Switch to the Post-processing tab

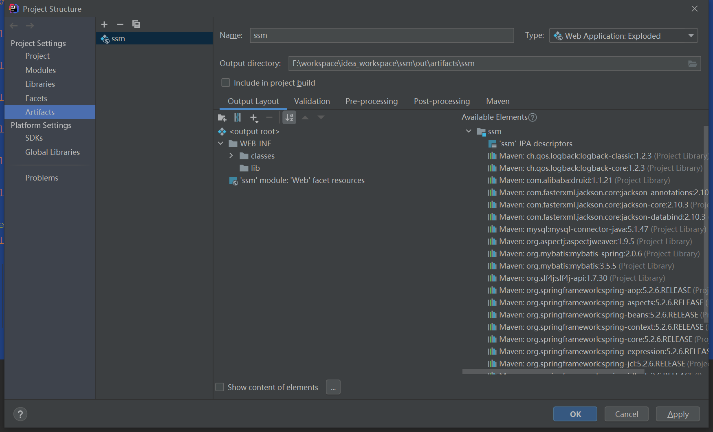[442, 101]
